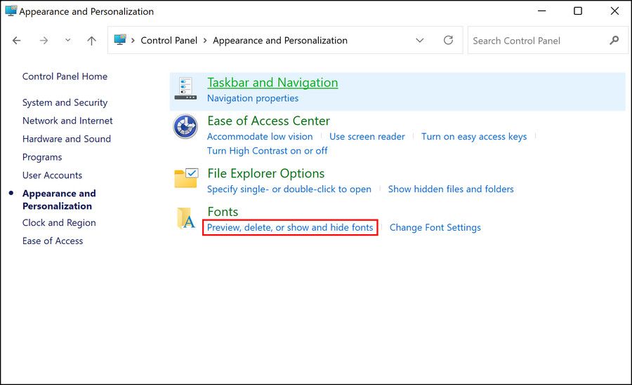
Task: Click the Fonts folder icon
Action: [186, 218]
